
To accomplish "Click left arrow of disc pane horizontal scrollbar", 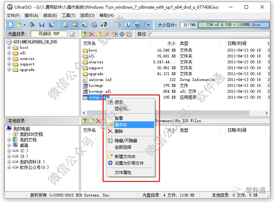I will [x=84, y=113].
